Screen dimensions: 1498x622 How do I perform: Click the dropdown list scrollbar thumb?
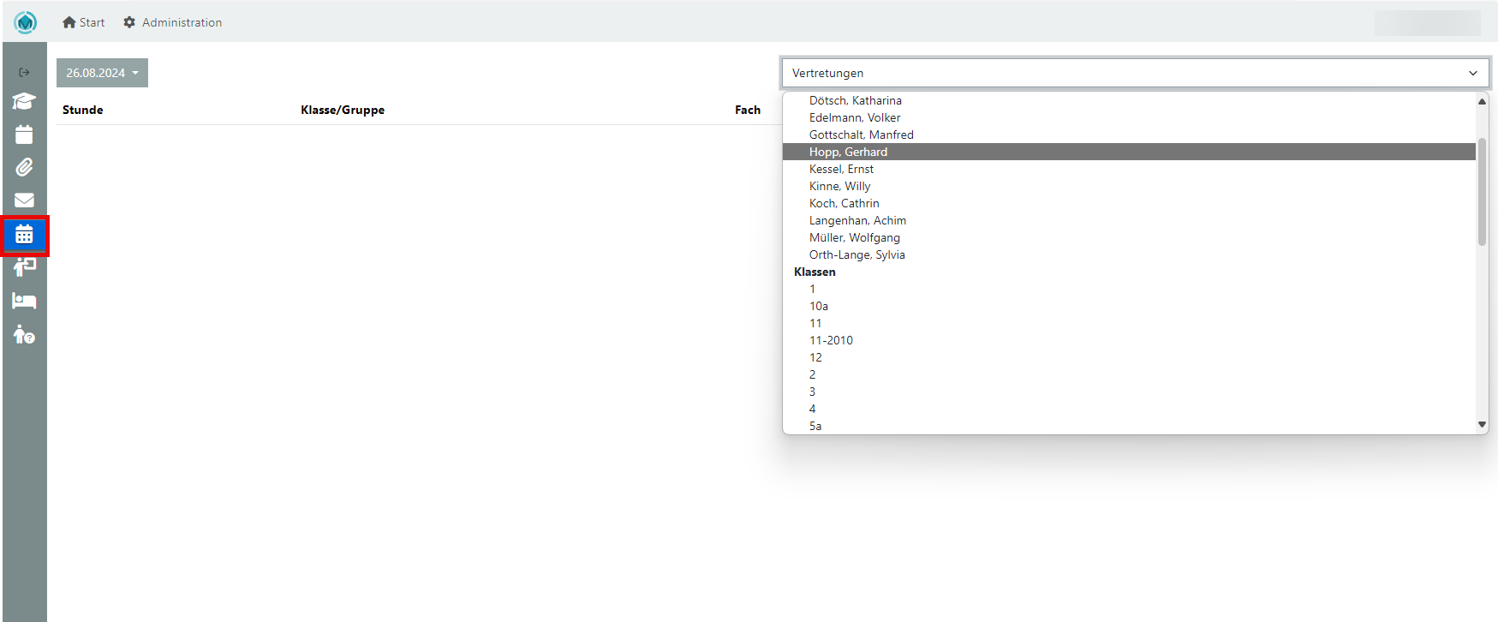[x=1482, y=192]
